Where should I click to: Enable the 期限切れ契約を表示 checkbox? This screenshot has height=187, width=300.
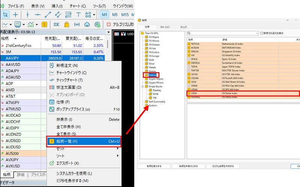[x=262, y=33]
